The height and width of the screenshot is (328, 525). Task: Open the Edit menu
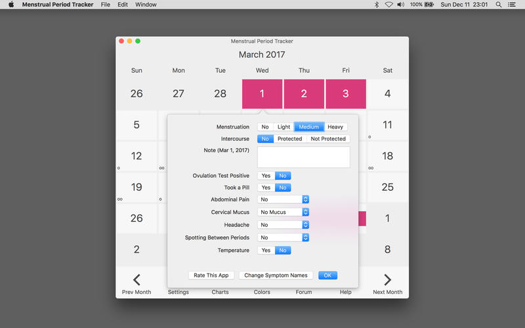click(123, 5)
